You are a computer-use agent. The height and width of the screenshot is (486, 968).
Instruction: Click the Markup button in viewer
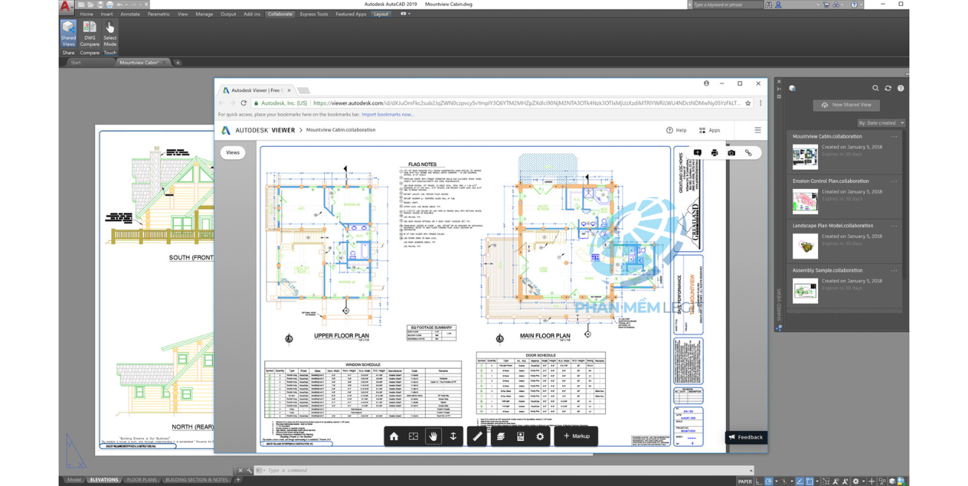[576, 436]
